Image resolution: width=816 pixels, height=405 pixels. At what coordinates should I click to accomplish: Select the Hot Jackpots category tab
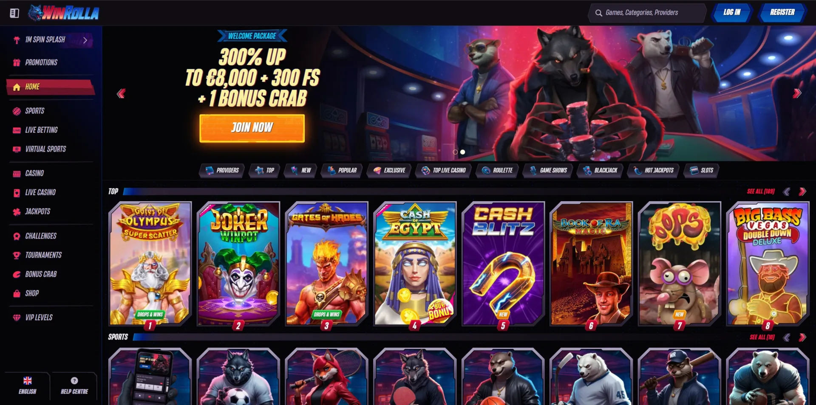click(x=654, y=170)
